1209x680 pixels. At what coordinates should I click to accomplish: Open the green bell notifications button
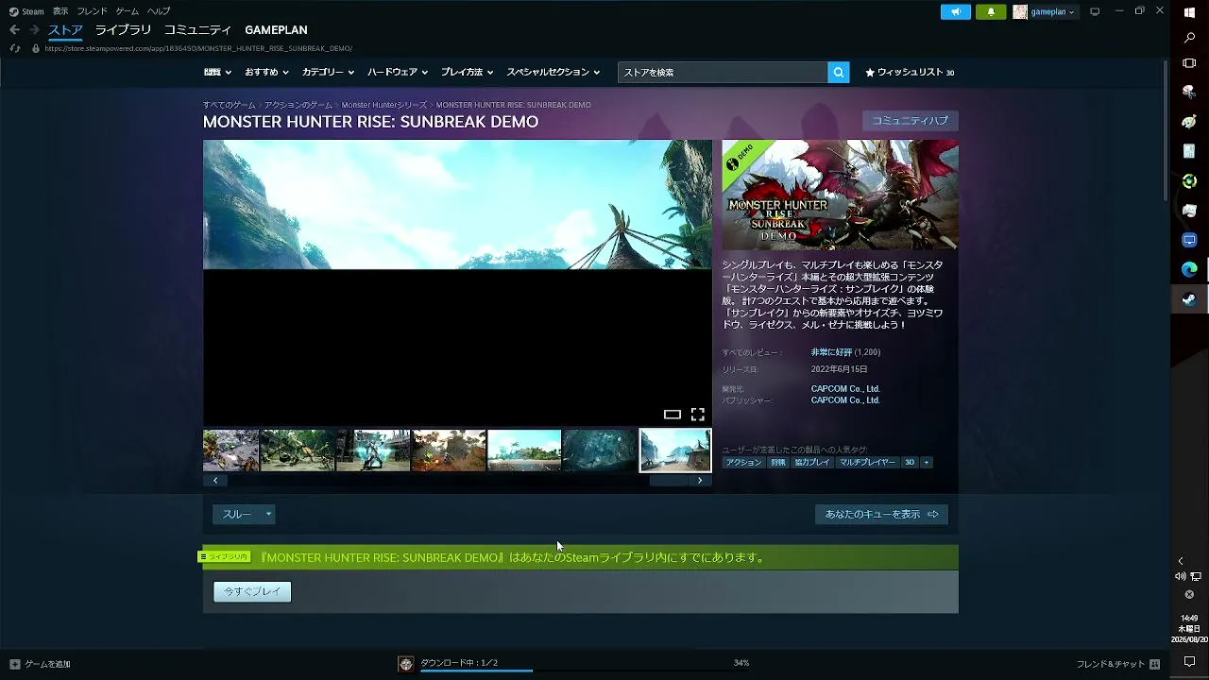pyautogui.click(x=991, y=11)
